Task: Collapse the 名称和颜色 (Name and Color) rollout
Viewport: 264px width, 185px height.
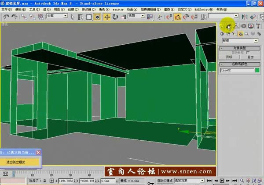Action: point(240,64)
